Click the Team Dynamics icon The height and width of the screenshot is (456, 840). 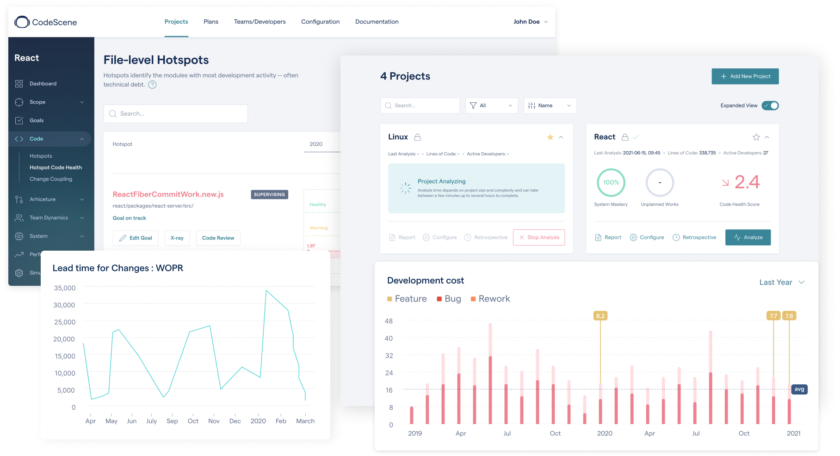click(19, 217)
